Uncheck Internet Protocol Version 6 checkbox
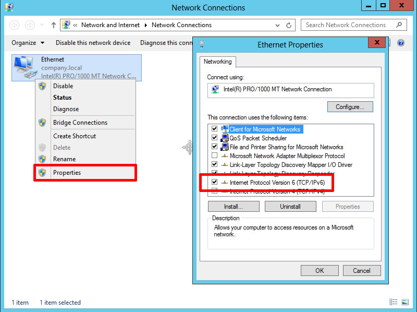Image resolution: width=417 pixels, height=312 pixels. [214, 182]
